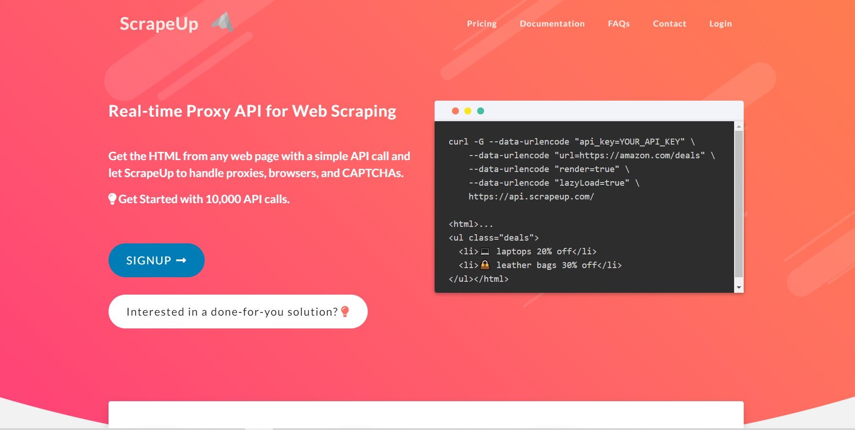Click the SIGNUP button
Image resolution: width=855 pixels, height=430 pixels.
[x=156, y=260]
